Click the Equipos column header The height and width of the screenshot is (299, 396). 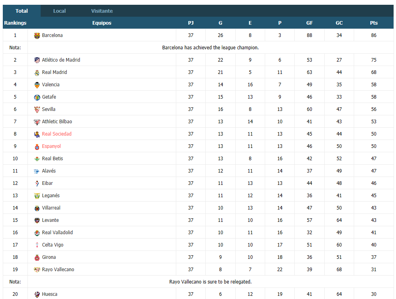pos(102,23)
